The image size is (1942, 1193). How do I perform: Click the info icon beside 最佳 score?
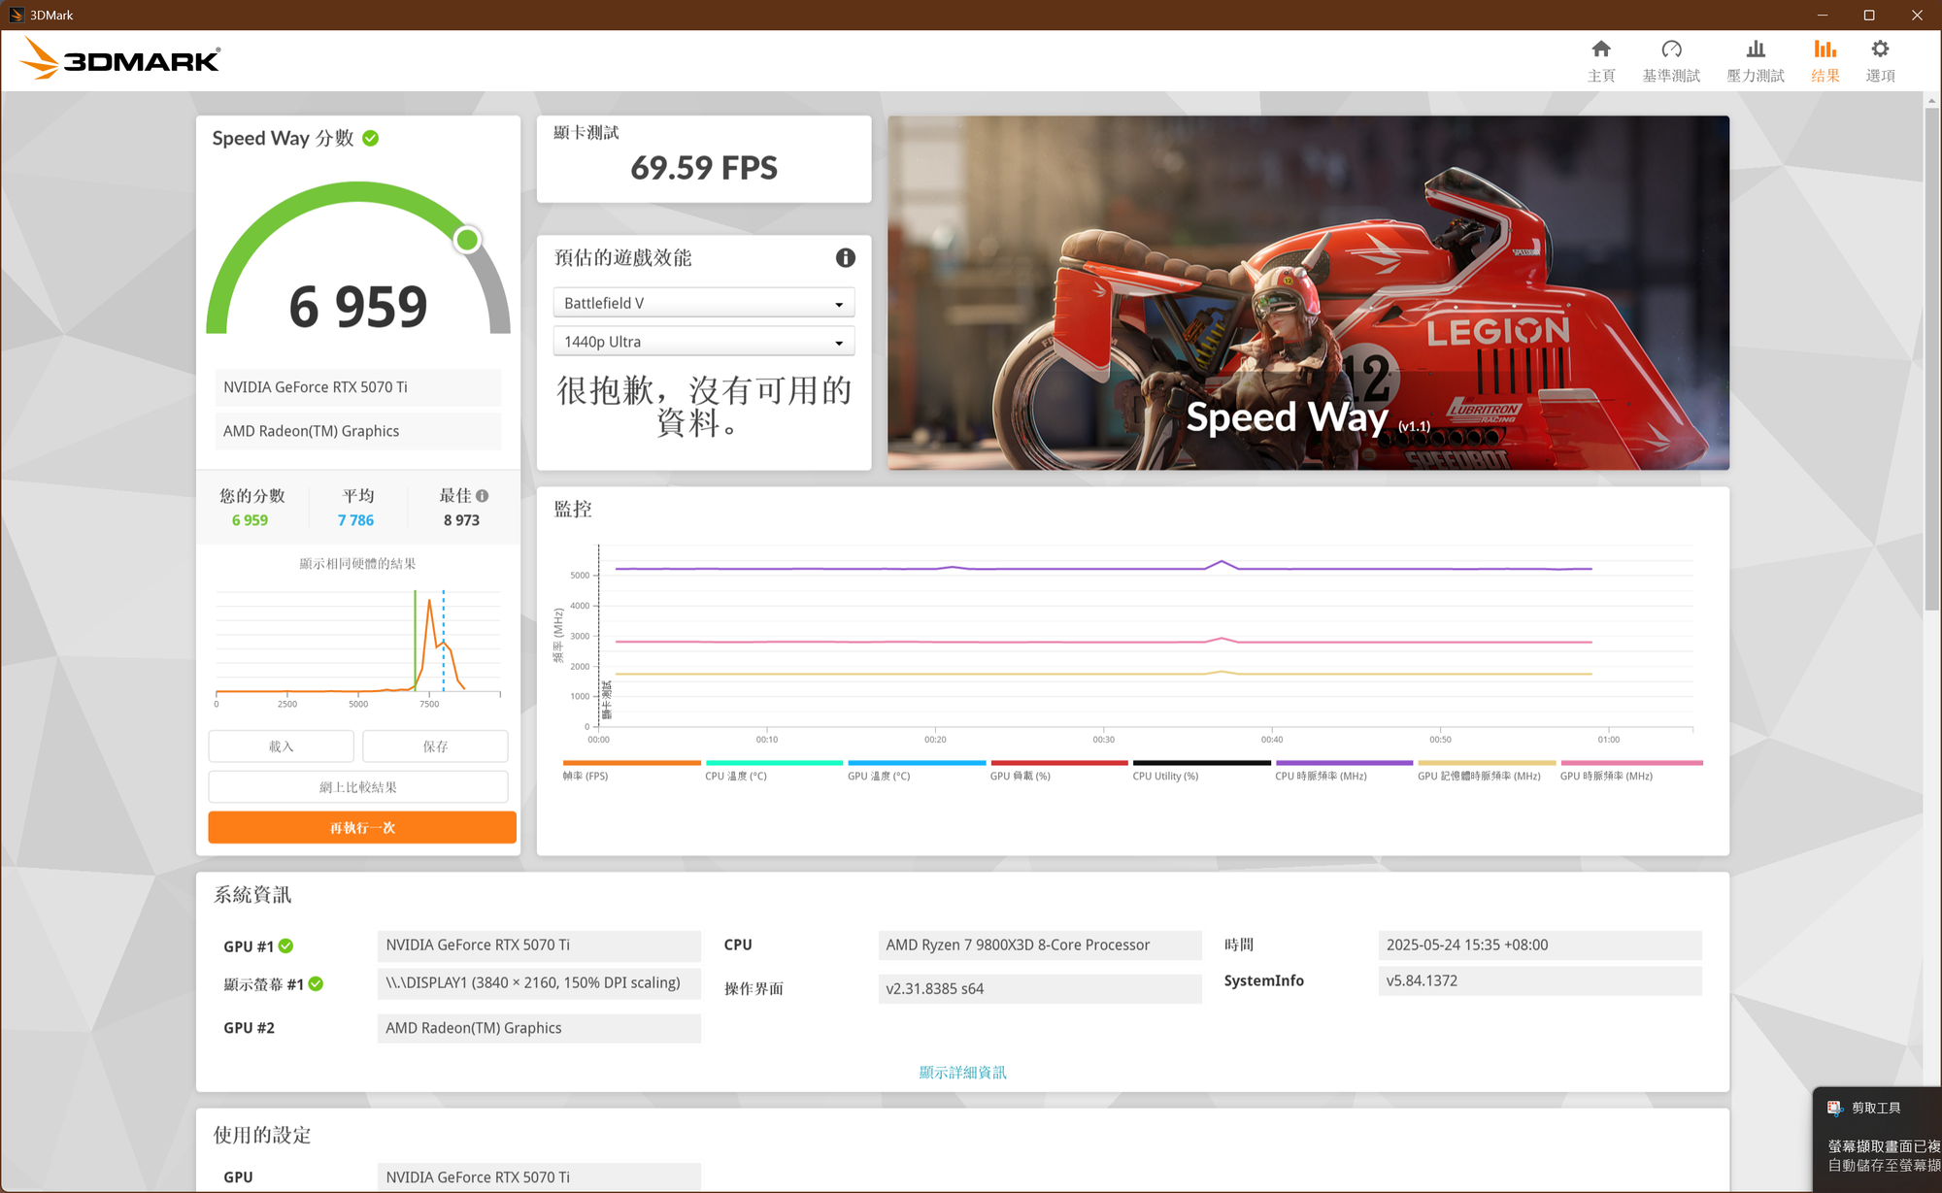[x=483, y=495]
